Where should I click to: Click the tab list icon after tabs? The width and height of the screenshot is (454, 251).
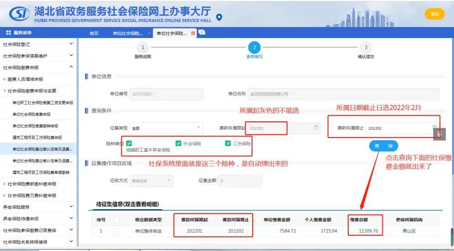click(x=202, y=33)
